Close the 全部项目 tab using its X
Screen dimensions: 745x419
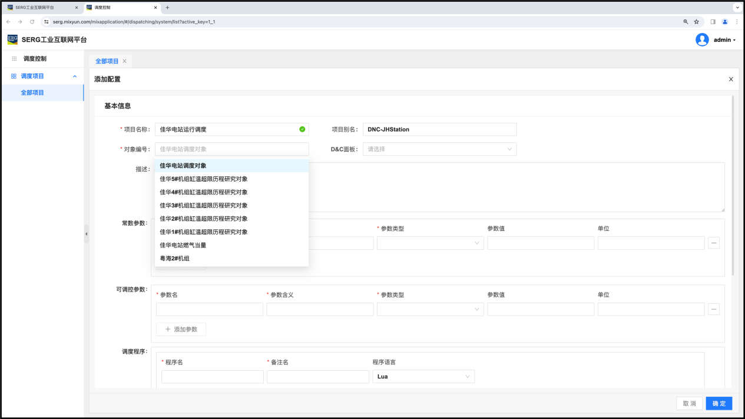tap(125, 61)
